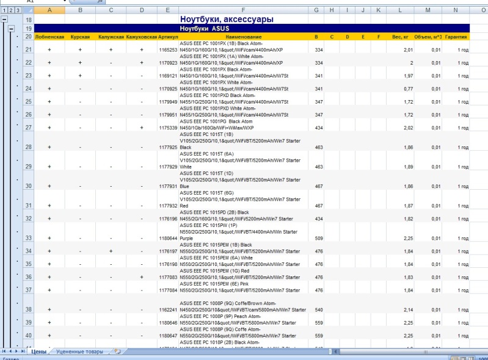This screenshot has height=360, width=488.
Task: Click the Гарантия column heading
Action: (x=456, y=37)
